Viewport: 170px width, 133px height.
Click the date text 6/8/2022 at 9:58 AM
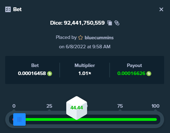coord(88,47)
